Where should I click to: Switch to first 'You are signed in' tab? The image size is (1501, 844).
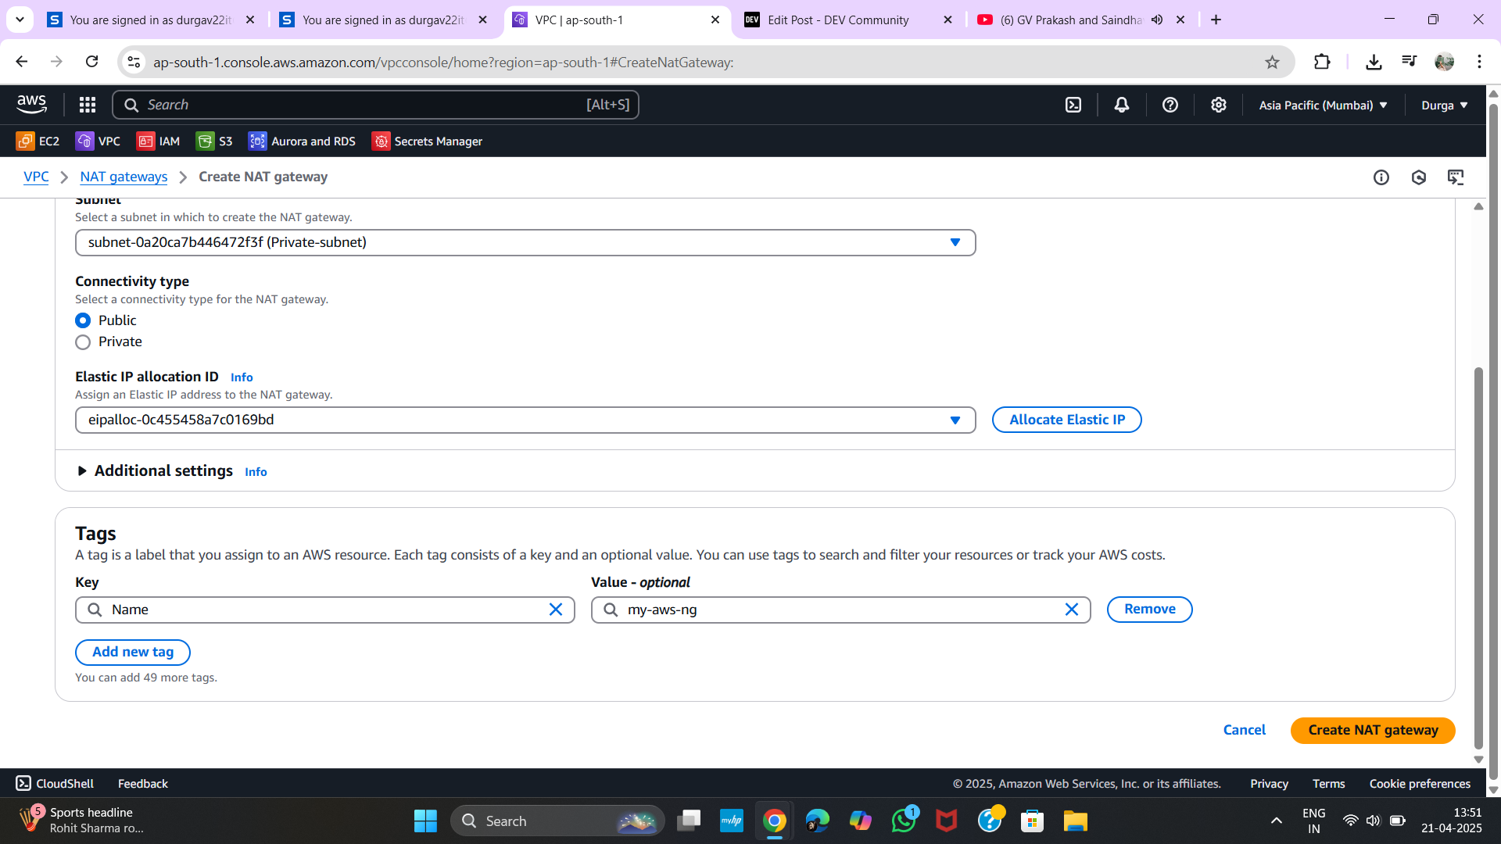click(x=151, y=20)
